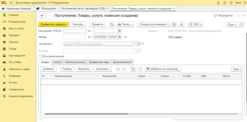Click the Справочники books icon
The height and width of the screenshot is (122, 247).
(x=4, y=89)
